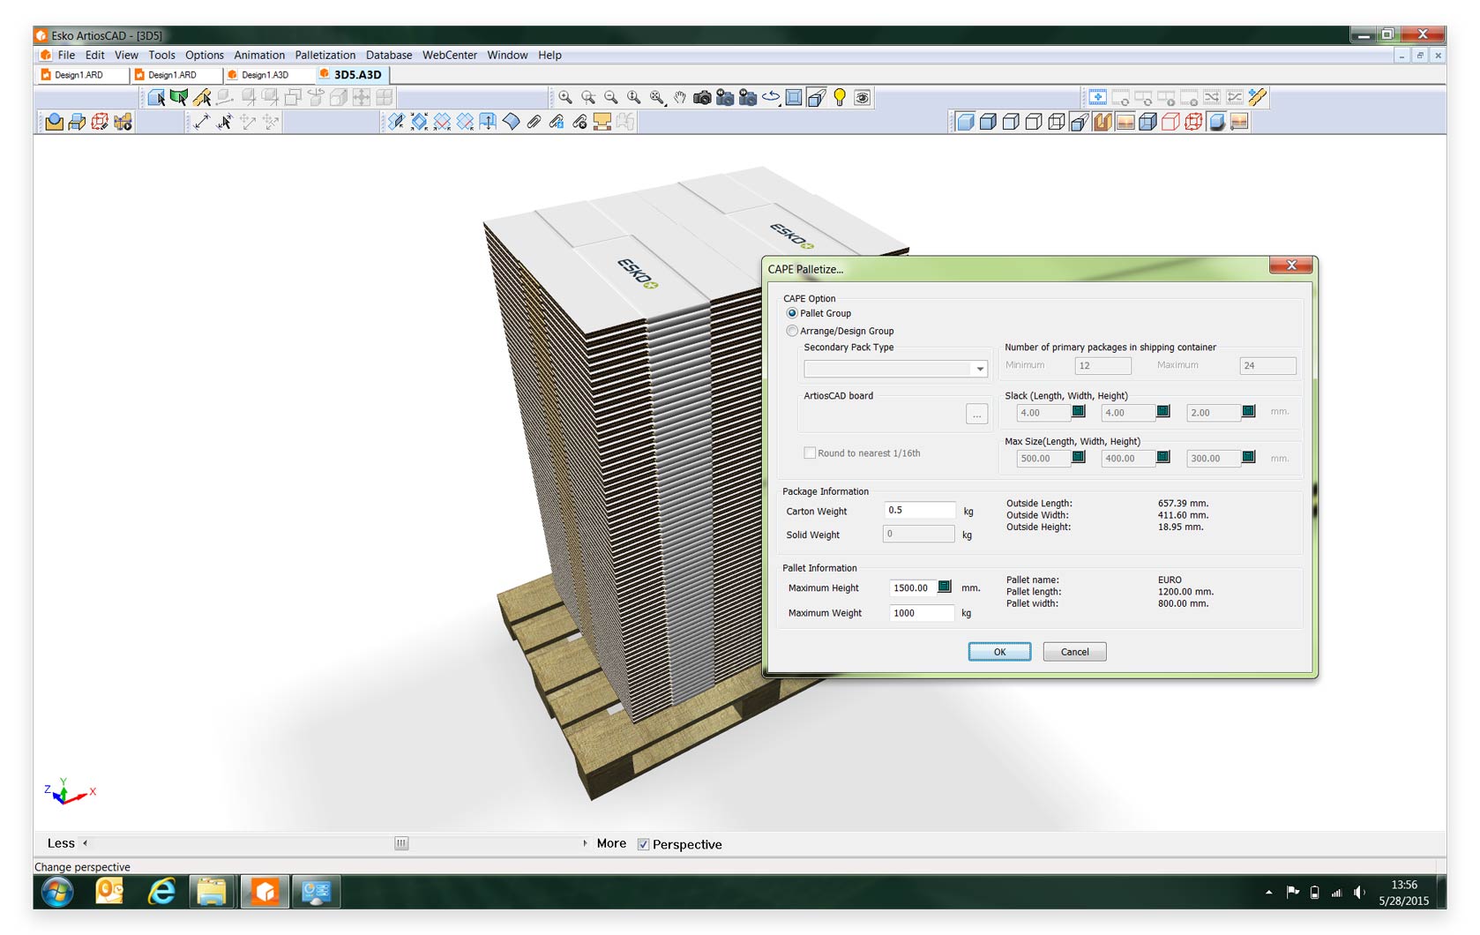Click the paperclip attach icon

click(534, 122)
